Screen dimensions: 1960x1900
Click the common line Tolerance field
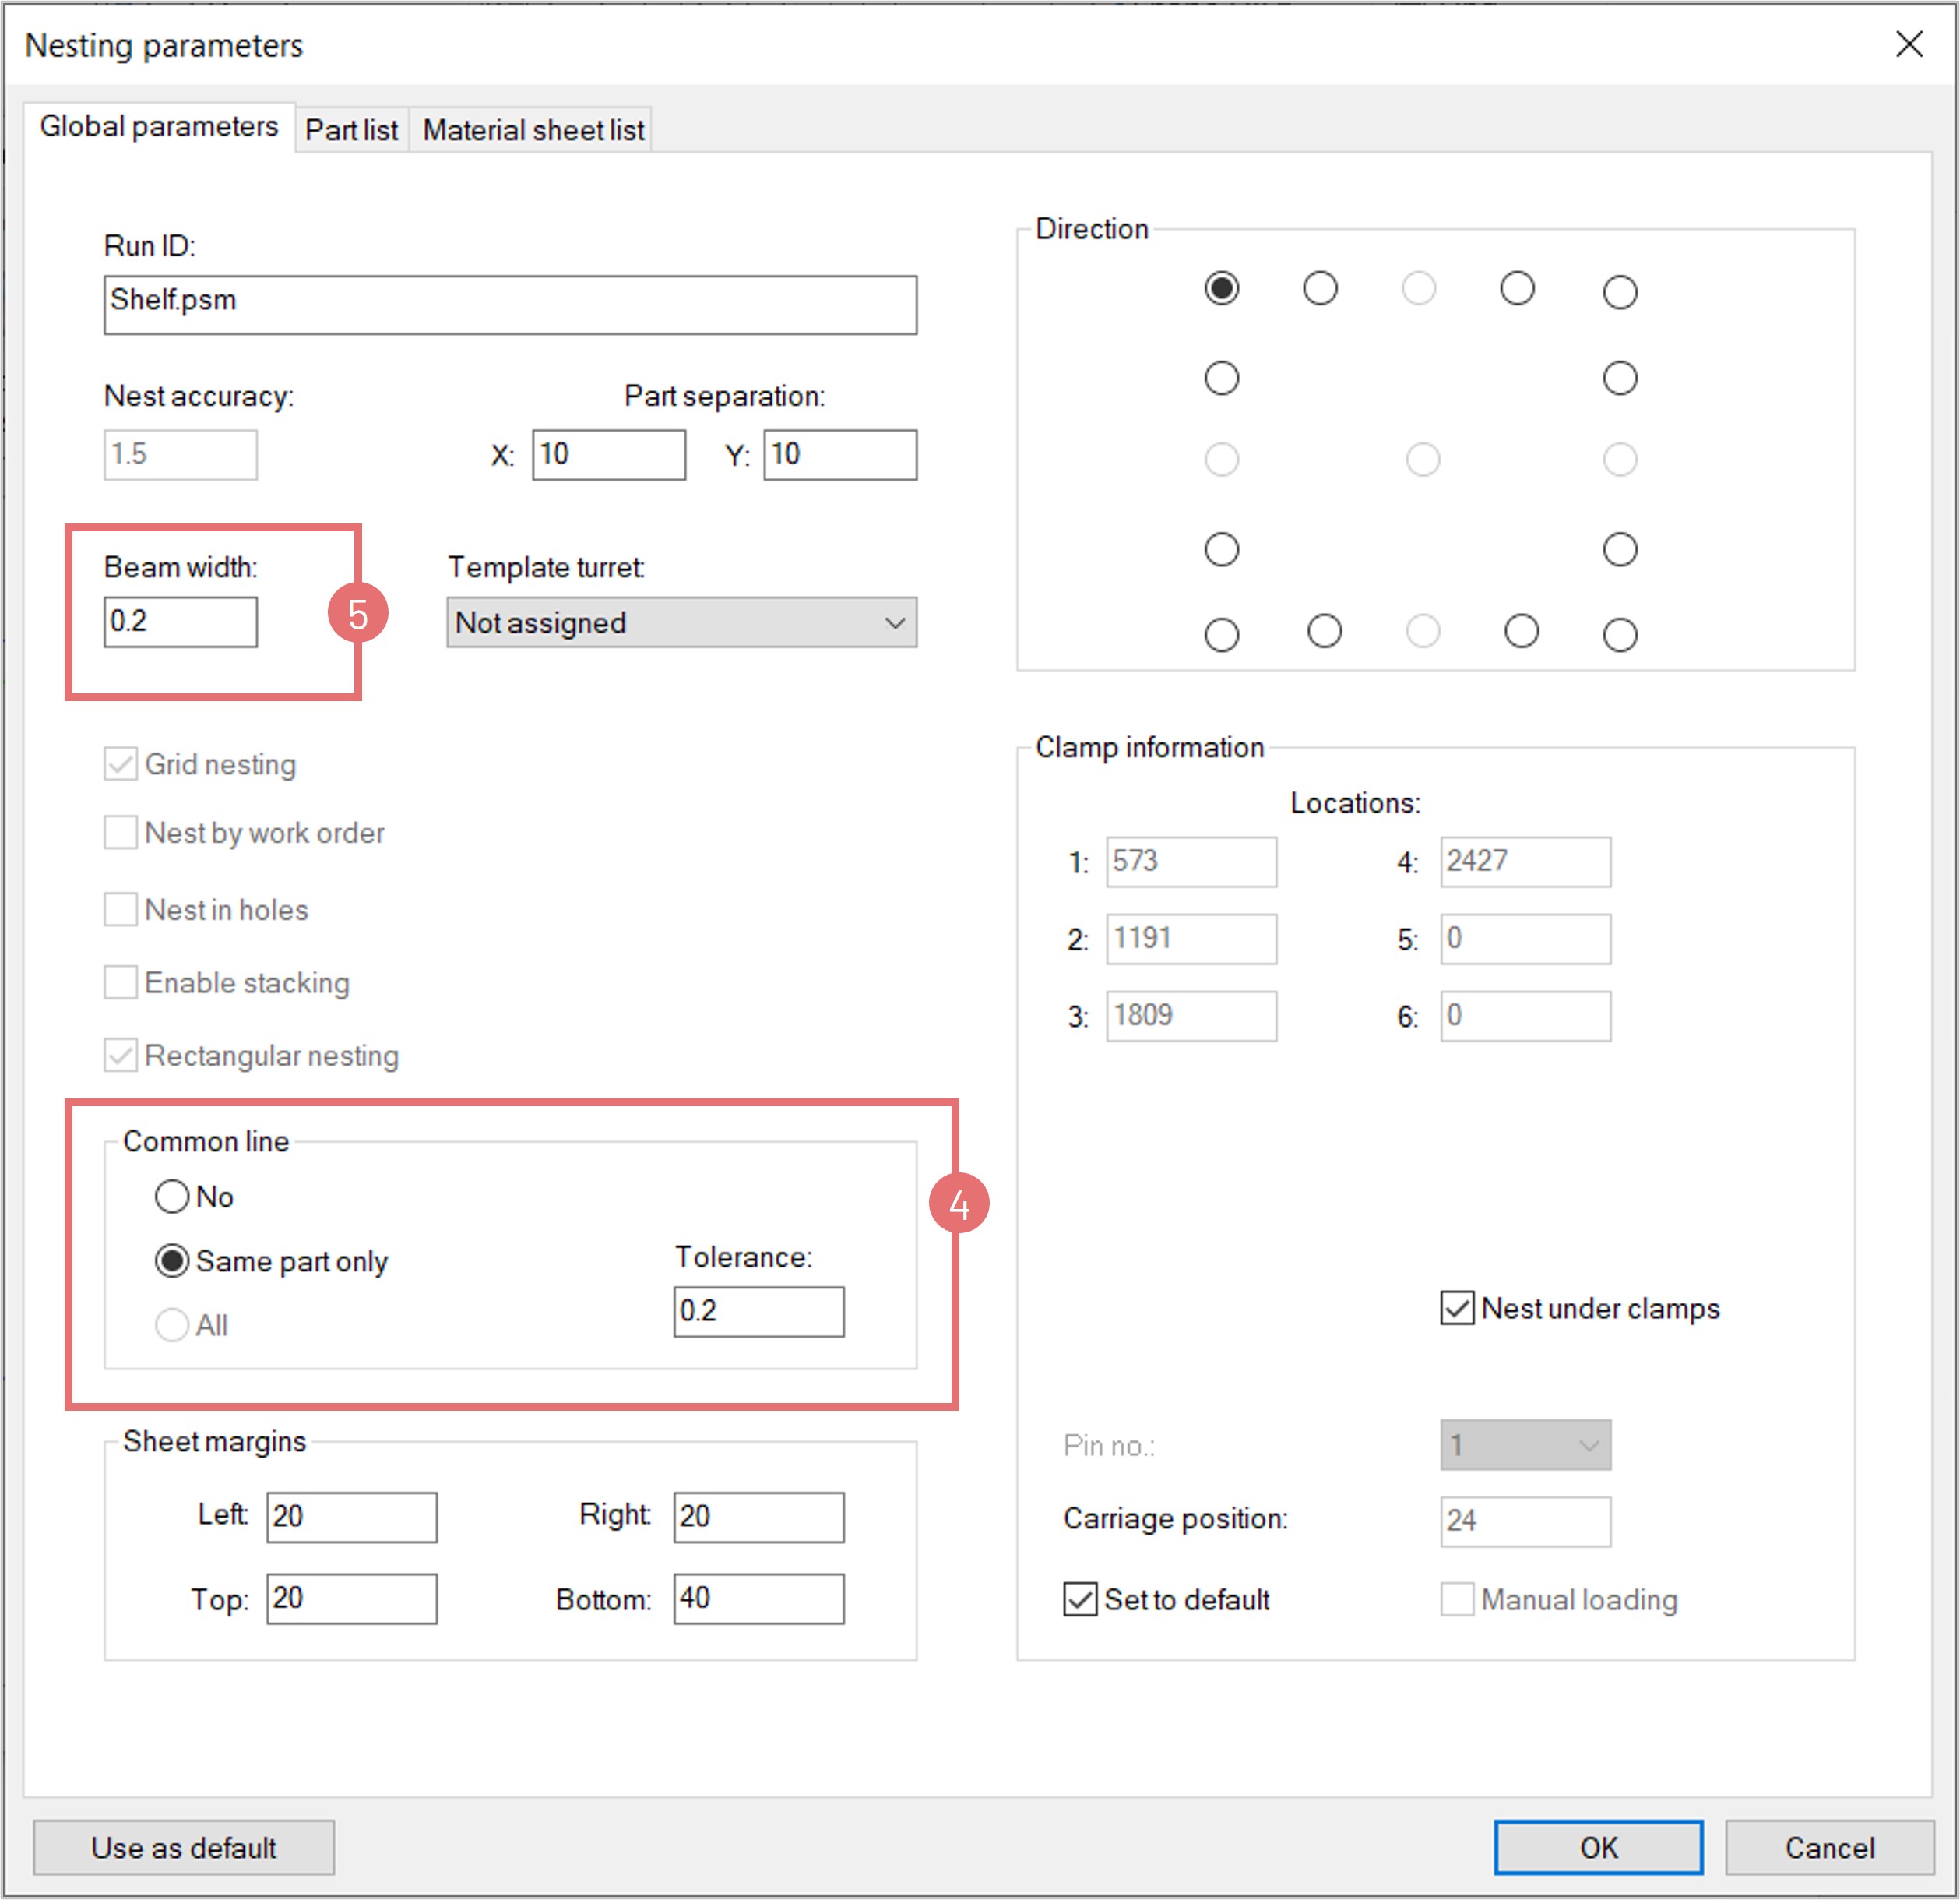click(x=758, y=1311)
